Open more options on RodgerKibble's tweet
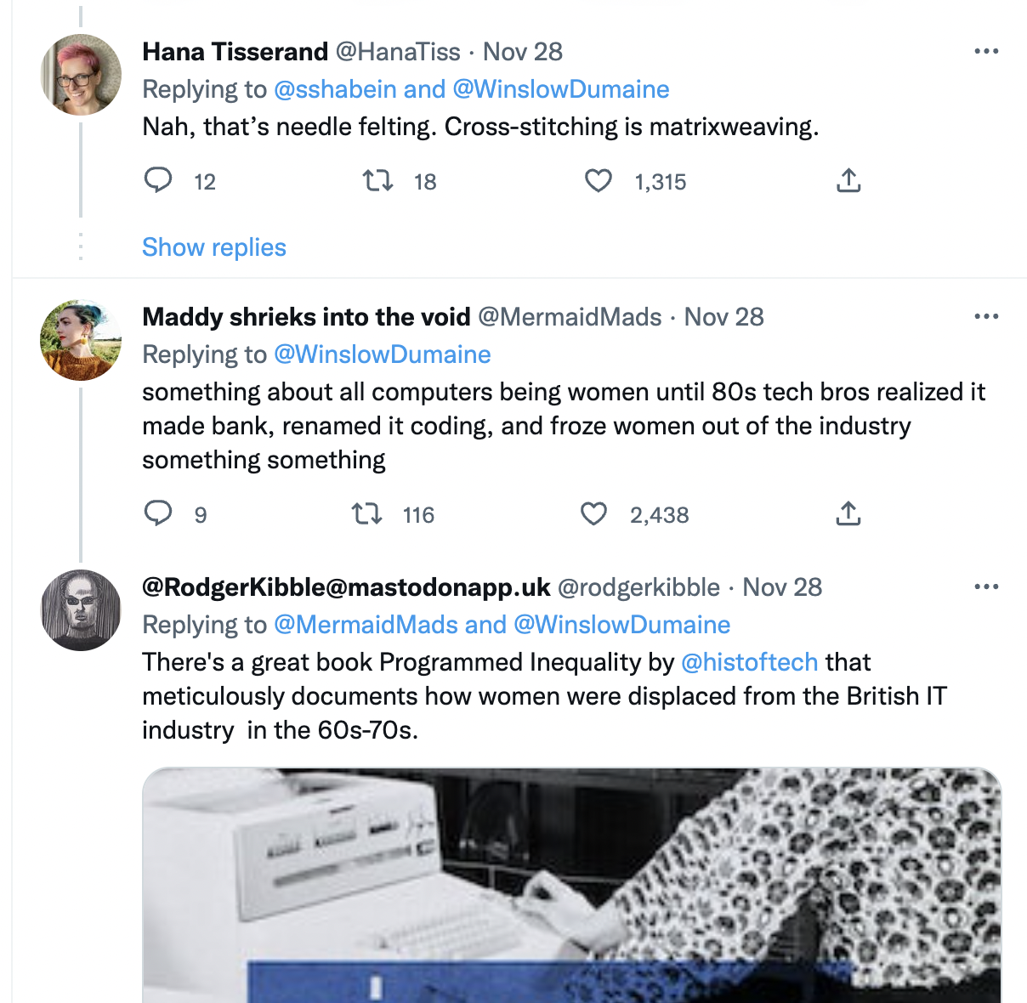This screenshot has height=1003, width=1027. 986,587
